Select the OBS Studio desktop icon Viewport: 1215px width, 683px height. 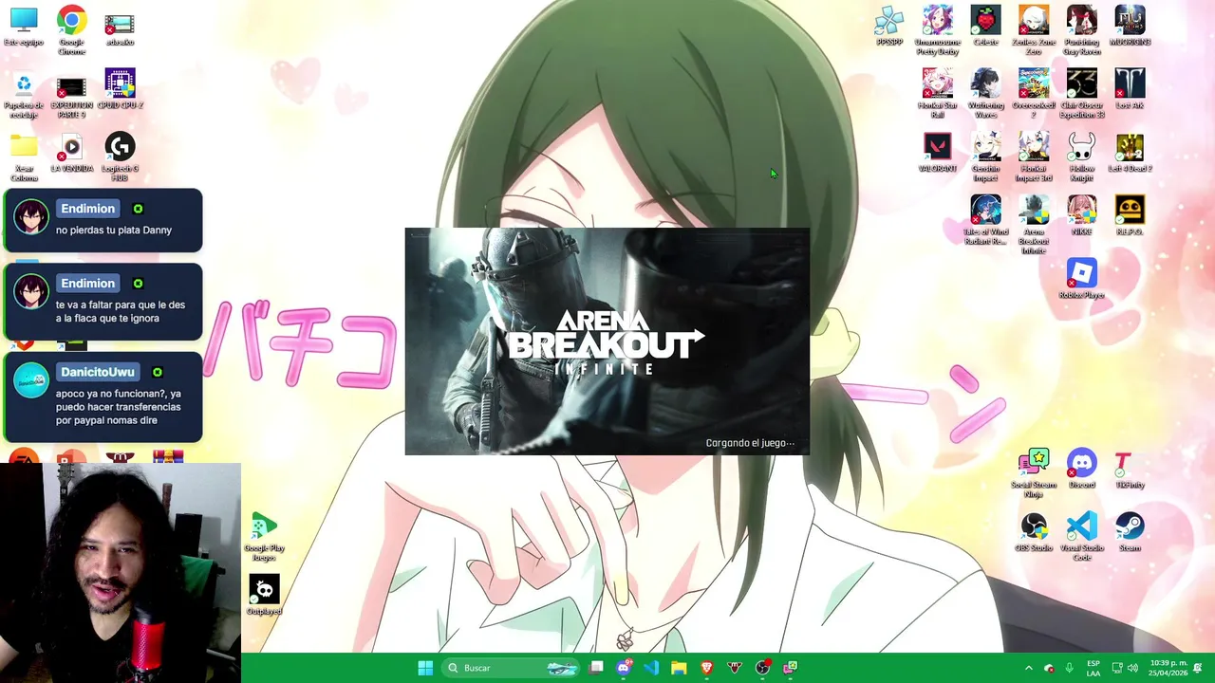1034,532
